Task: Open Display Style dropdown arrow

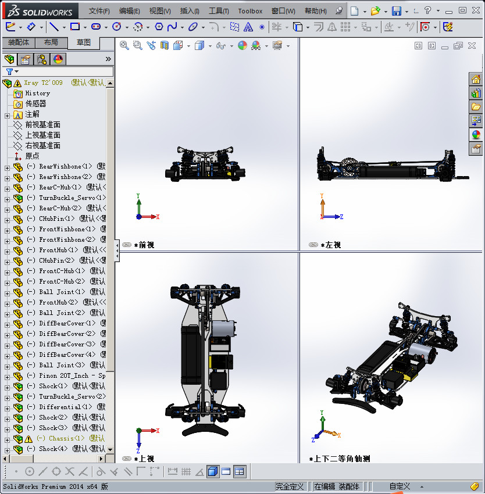Action: coord(210,46)
